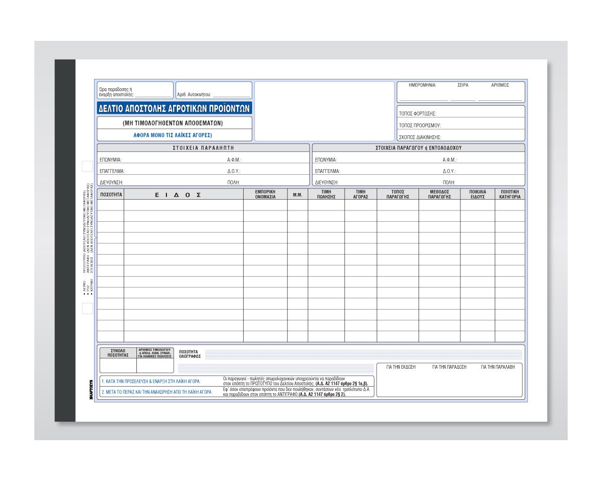Click the Ώρα παράδοσης ή έναρξη αποστολής field
The height and width of the screenshot is (481, 602).
pos(153,94)
